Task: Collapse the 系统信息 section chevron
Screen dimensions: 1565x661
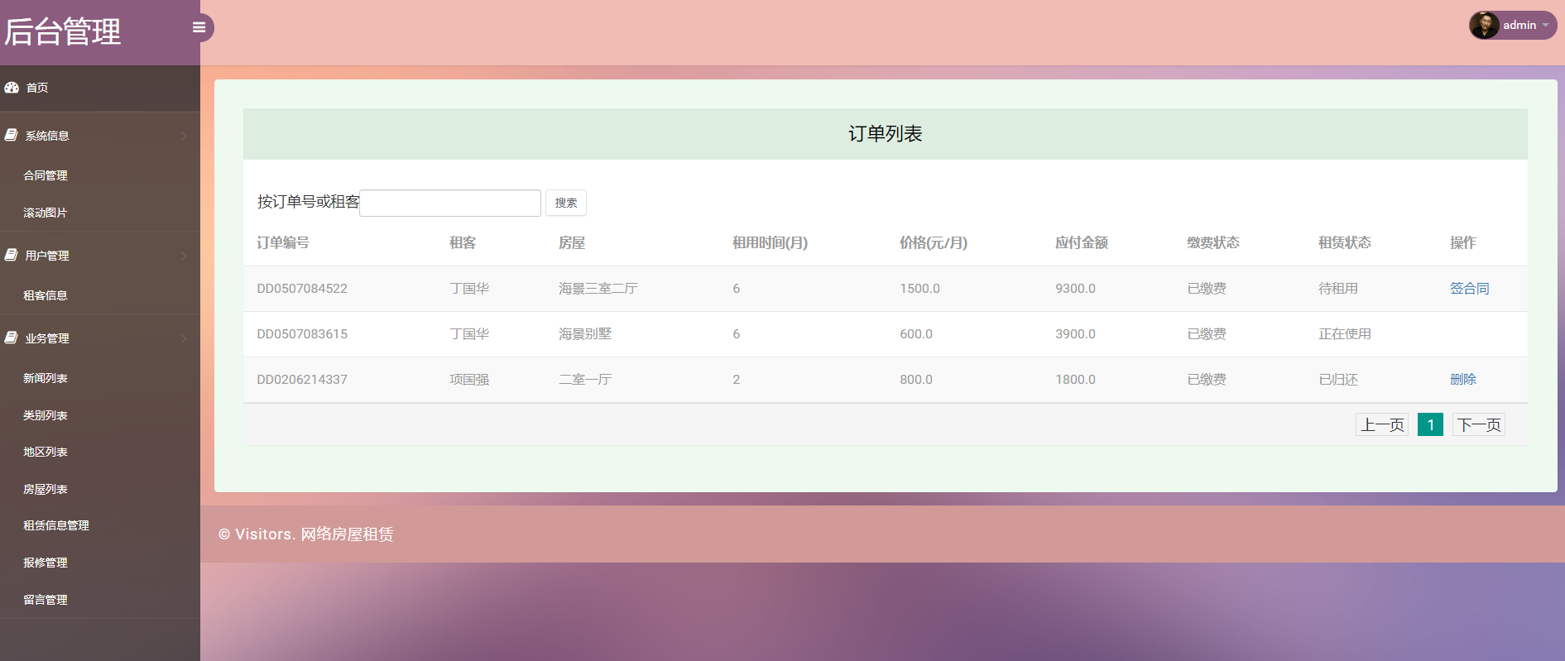Action: tap(184, 136)
